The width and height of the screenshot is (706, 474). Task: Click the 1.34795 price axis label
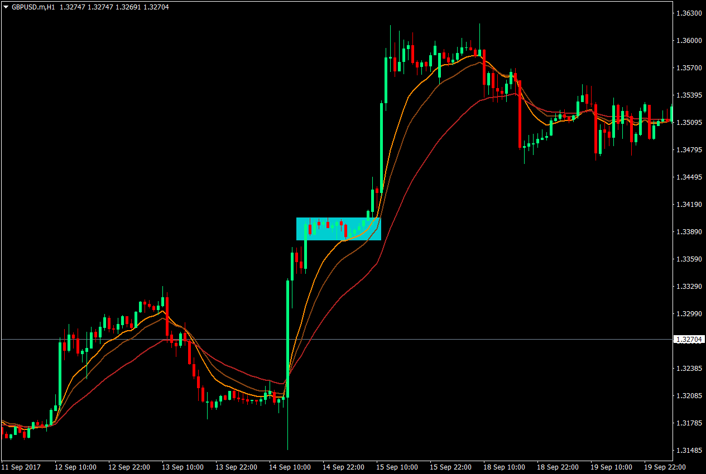tap(688, 150)
